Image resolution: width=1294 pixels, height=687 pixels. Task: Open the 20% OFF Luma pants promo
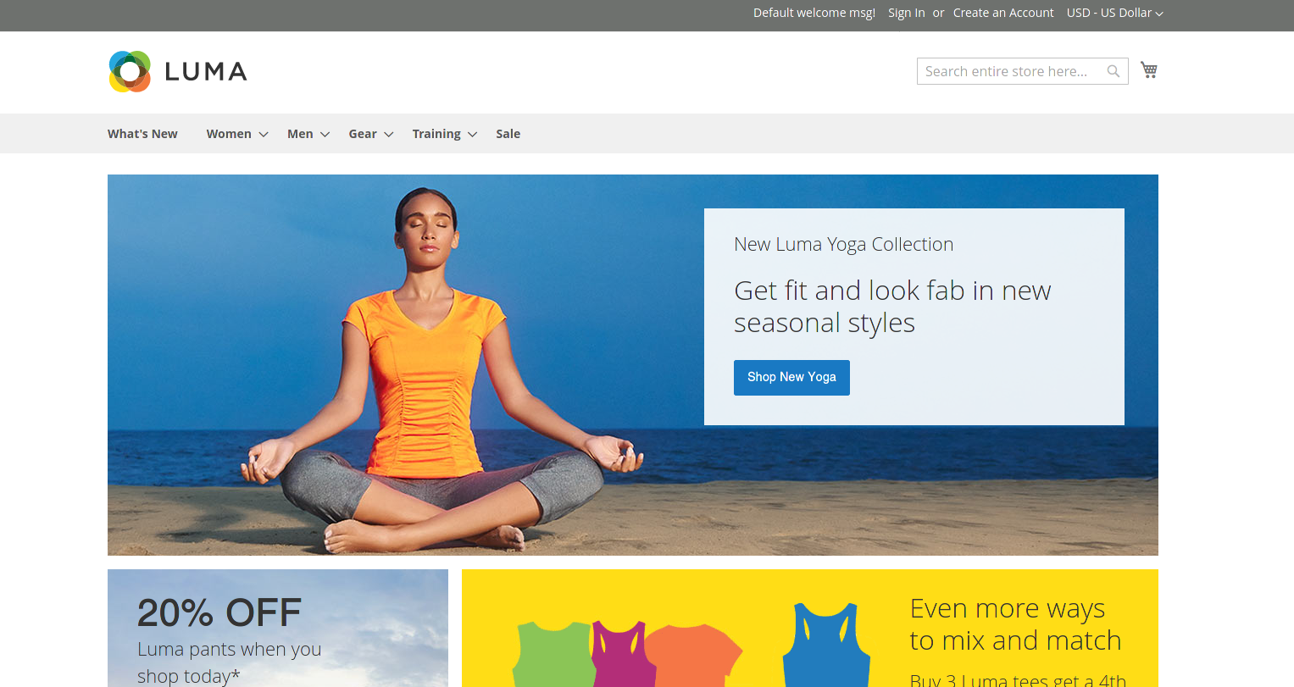278,628
